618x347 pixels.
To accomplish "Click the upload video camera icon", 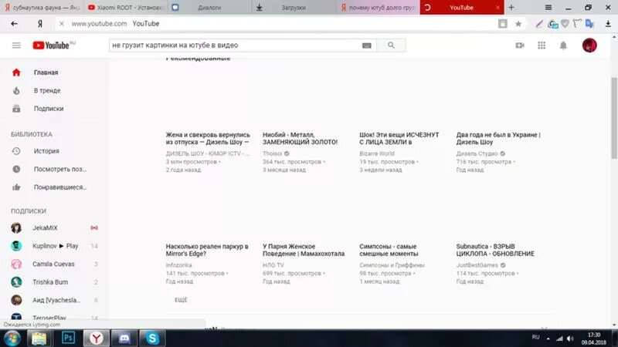I will (x=520, y=45).
